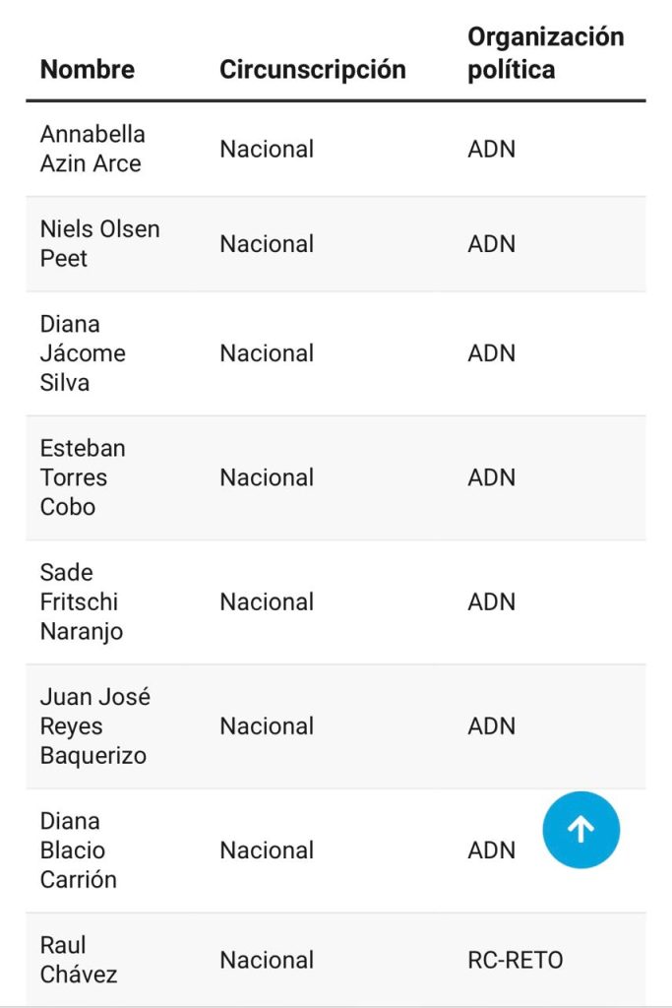Select ADN in Diana Jácome Silva row
672x1008 pixels.
pos(492,353)
